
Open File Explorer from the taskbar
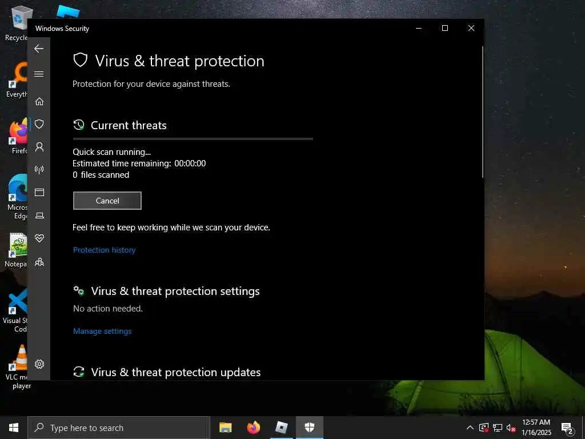click(225, 428)
